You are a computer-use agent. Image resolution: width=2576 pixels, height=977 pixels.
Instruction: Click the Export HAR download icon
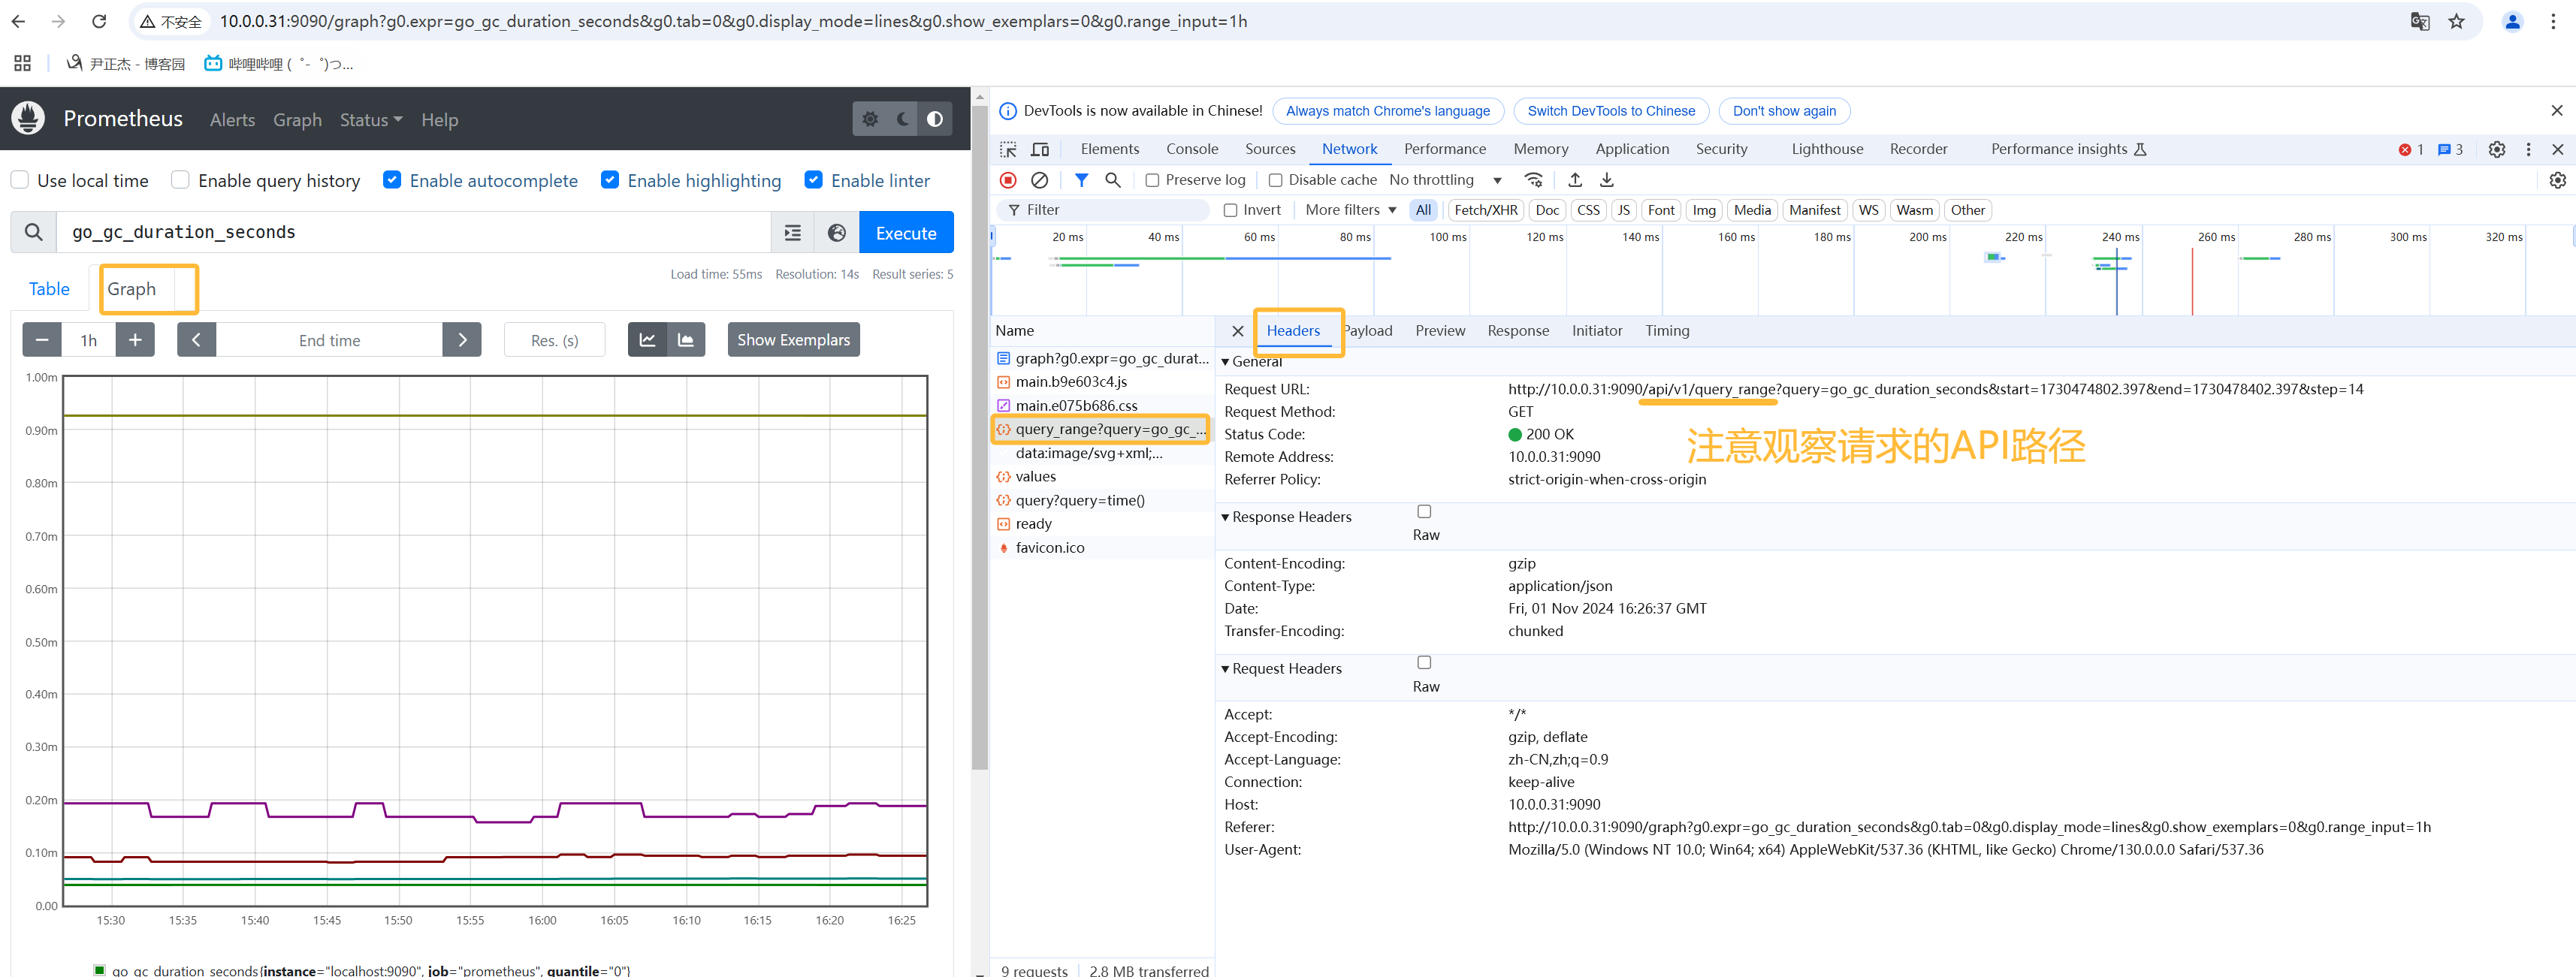coord(1607,180)
